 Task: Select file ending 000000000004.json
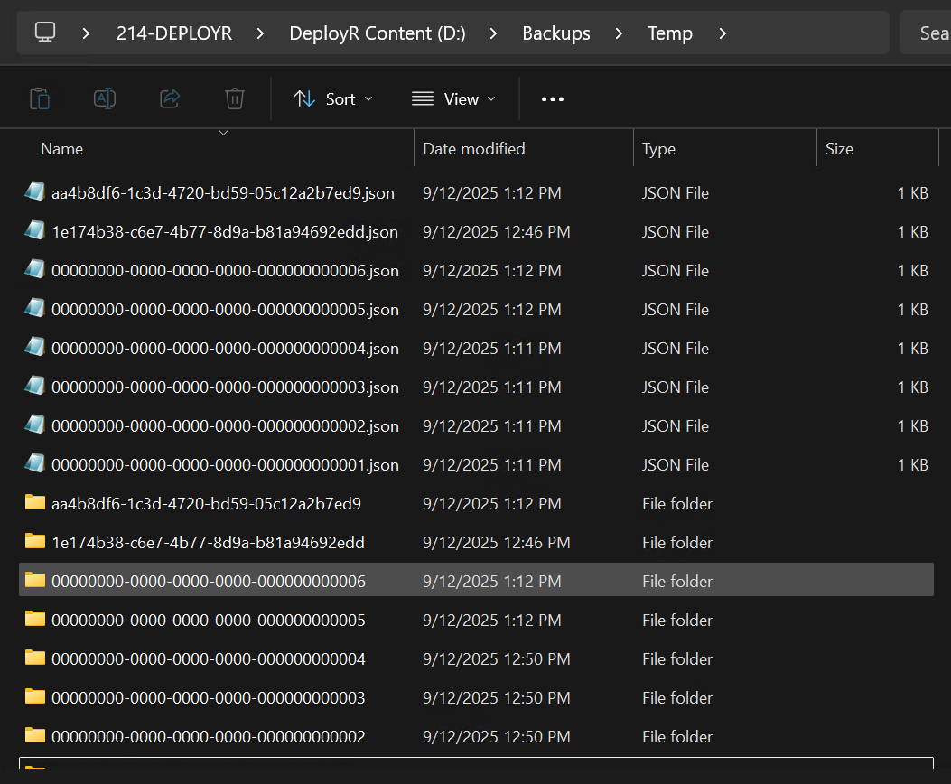[476, 348]
